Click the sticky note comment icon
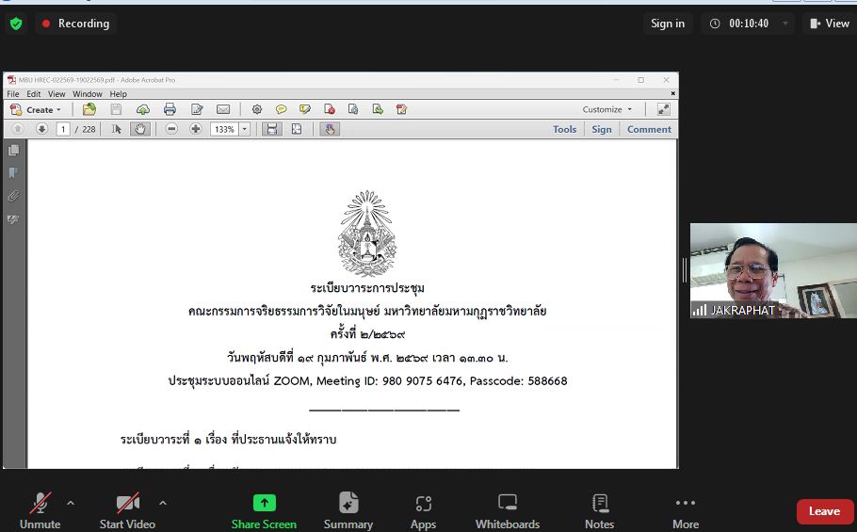The width and height of the screenshot is (857, 532). [x=281, y=109]
